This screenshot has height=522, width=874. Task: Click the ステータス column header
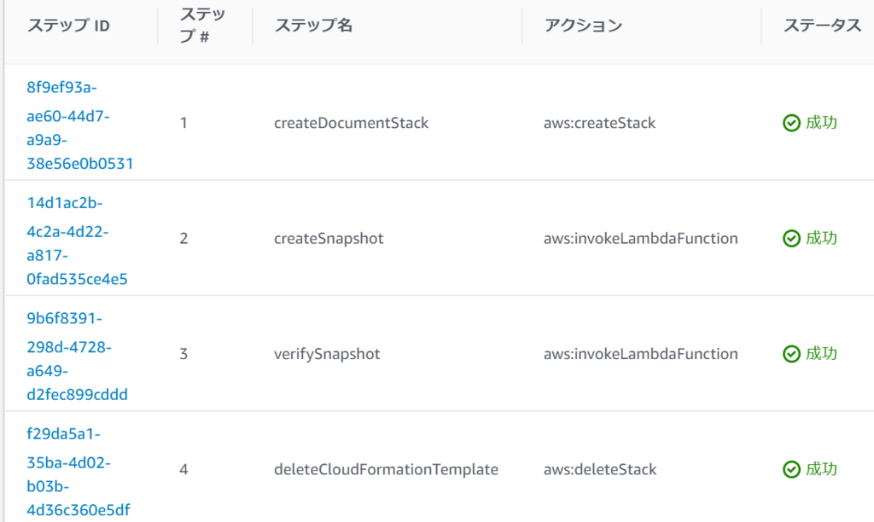point(822,26)
